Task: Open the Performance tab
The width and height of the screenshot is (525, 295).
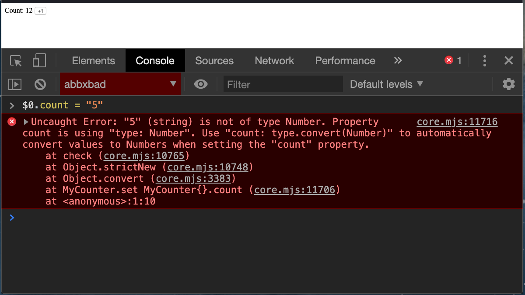Action: 345,61
